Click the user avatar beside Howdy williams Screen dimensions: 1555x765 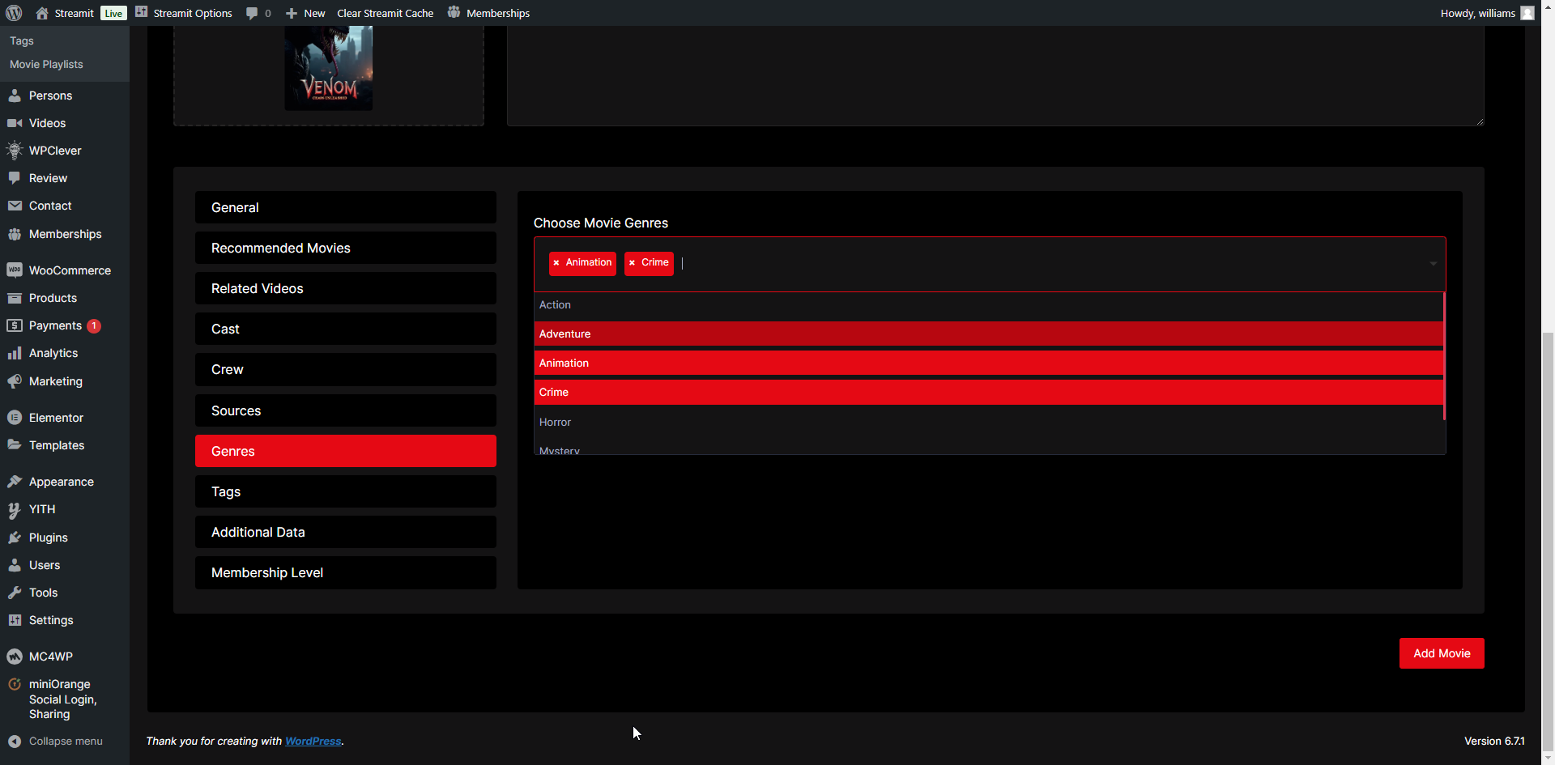[x=1527, y=13]
